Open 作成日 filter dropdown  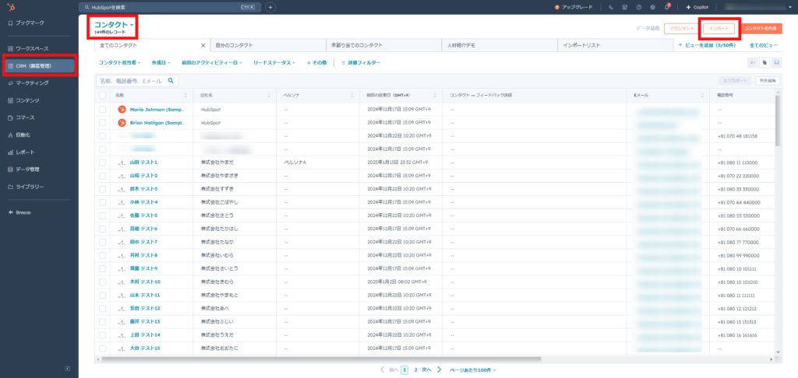(x=161, y=62)
